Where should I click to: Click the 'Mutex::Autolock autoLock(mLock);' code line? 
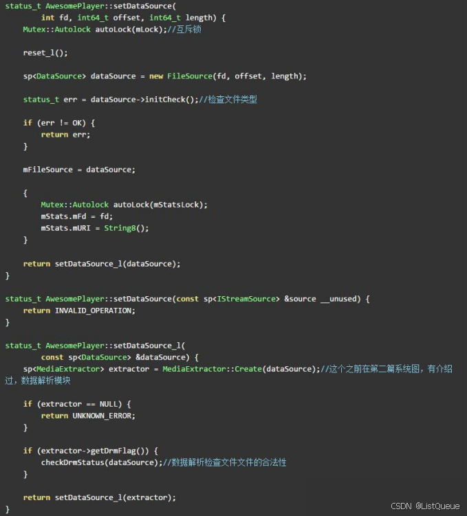tap(95, 30)
